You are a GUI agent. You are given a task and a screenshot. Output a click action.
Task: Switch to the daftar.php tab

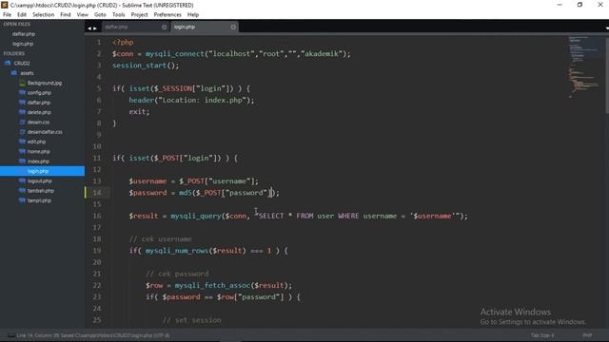coord(135,28)
